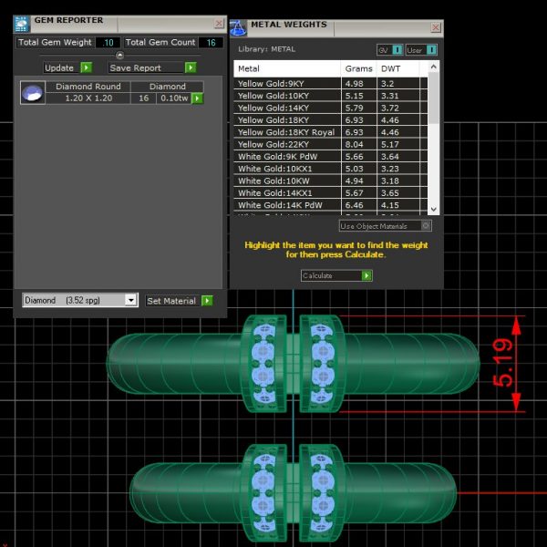
Task: Select the Diamond Round gem thumbnail
Action: click(x=33, y=92)
